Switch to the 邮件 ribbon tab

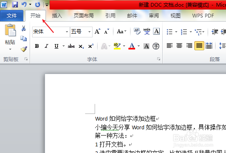click(x=132, y=16)
